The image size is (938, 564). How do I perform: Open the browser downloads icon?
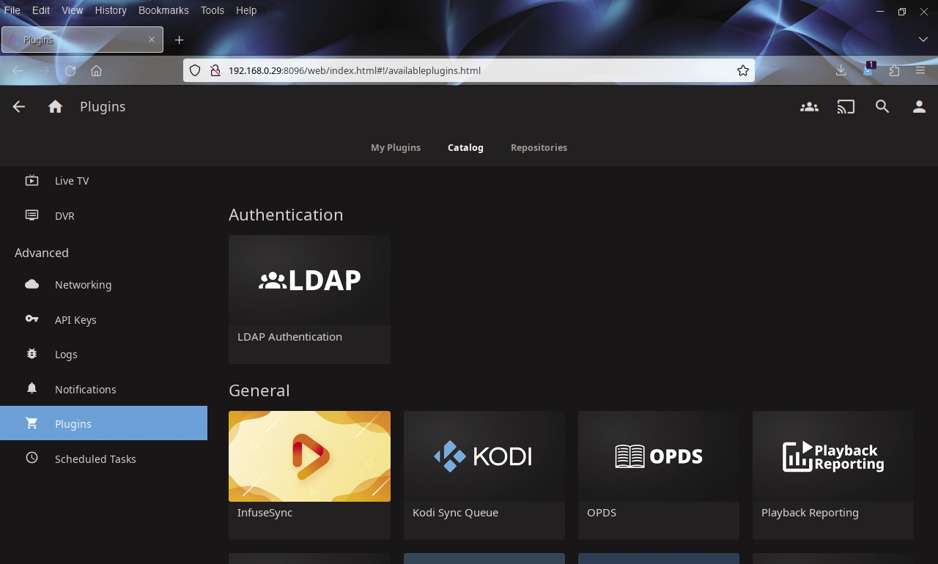841,70
